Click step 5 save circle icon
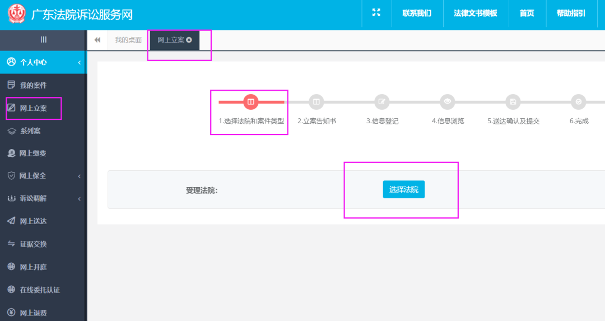 513,102
